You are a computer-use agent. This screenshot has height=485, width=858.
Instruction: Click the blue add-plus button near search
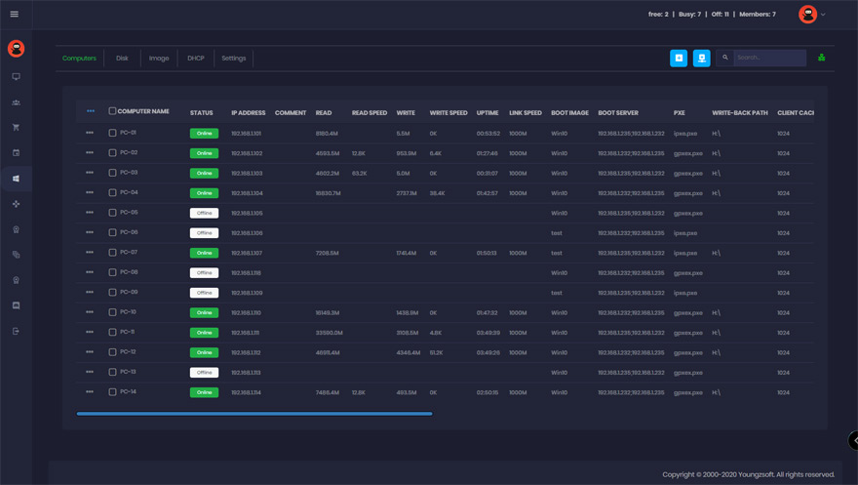[679, 59]
